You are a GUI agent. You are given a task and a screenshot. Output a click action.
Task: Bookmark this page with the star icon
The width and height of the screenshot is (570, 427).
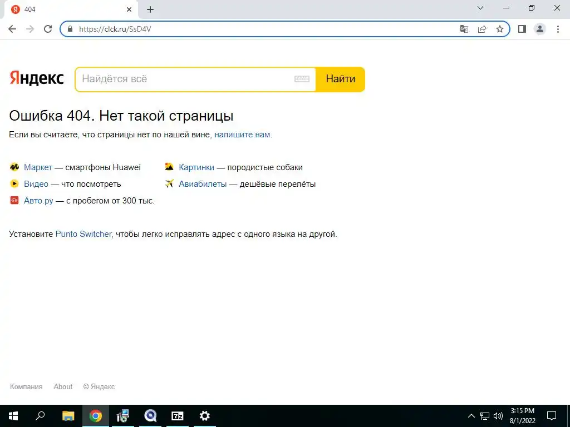click(x=500, y=29)
